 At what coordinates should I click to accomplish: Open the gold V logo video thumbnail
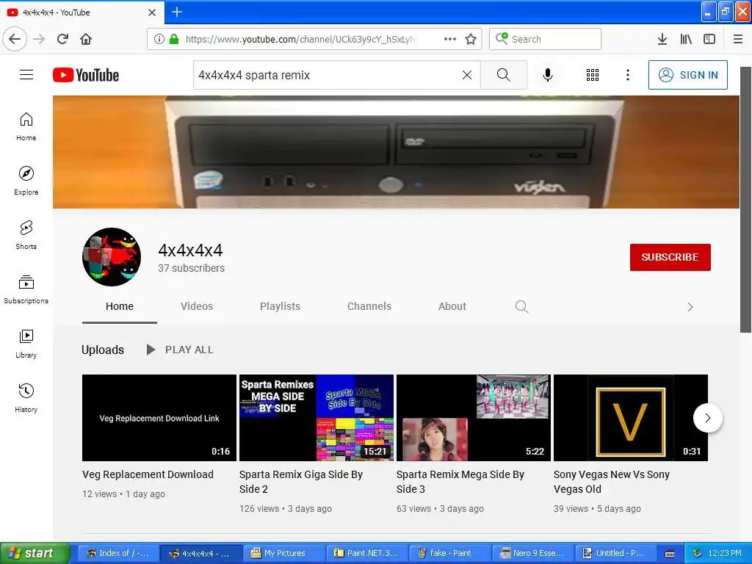631,418
